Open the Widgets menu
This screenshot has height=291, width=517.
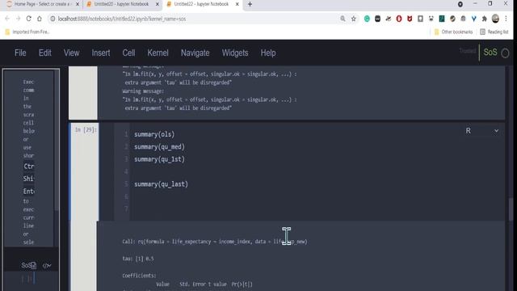[235, 53]
